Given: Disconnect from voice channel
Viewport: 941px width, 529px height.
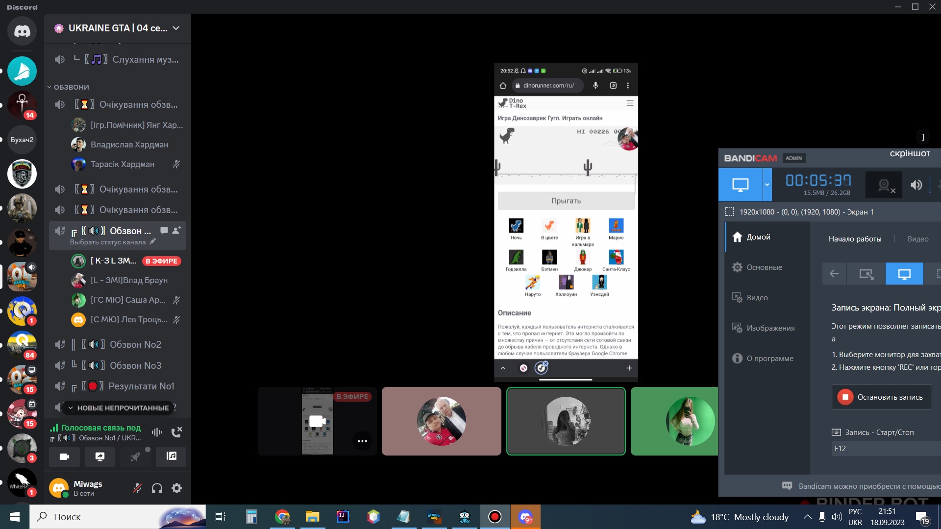Looking at the screenshot, I should 176,432.
